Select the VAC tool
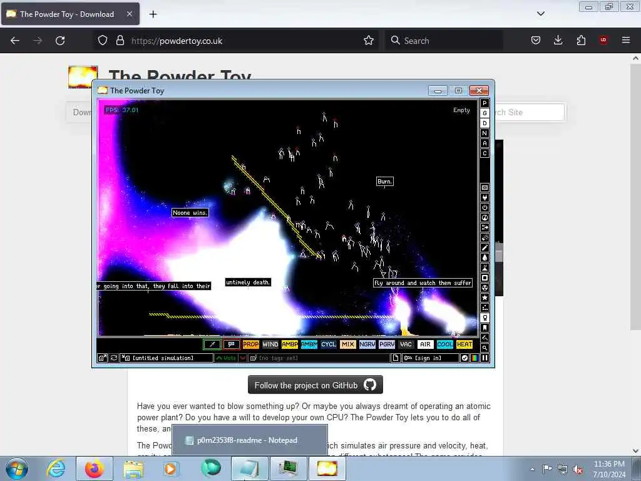This screenshot has height=481, width=641. (x=406, y=344)
